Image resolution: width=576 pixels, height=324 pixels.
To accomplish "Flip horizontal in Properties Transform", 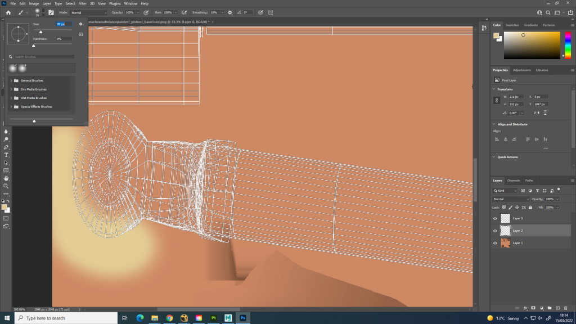I will click(x=537, y=112).
